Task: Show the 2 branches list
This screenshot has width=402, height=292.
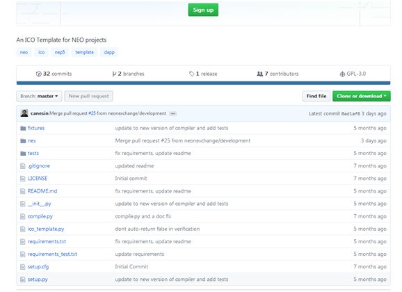Action: pyautogui.click(x=128, y=74)
